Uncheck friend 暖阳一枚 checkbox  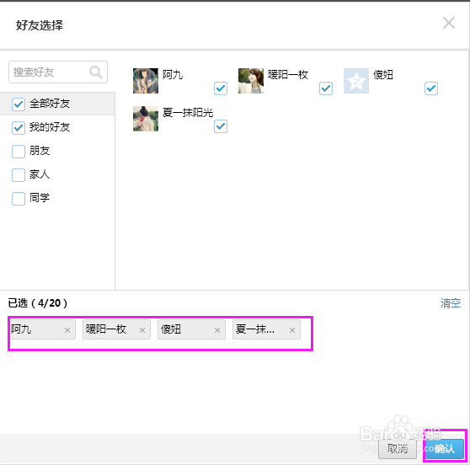(x=326, y=88)
